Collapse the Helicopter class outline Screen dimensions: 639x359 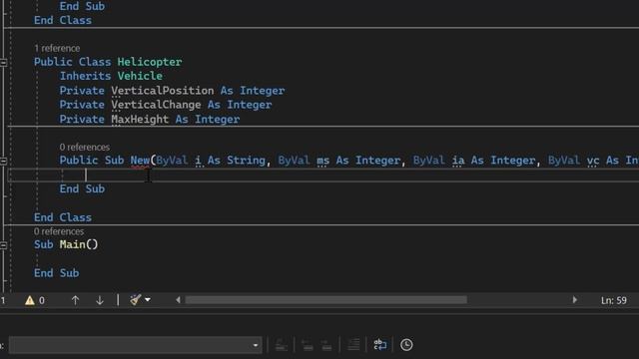tap(3, 62)
